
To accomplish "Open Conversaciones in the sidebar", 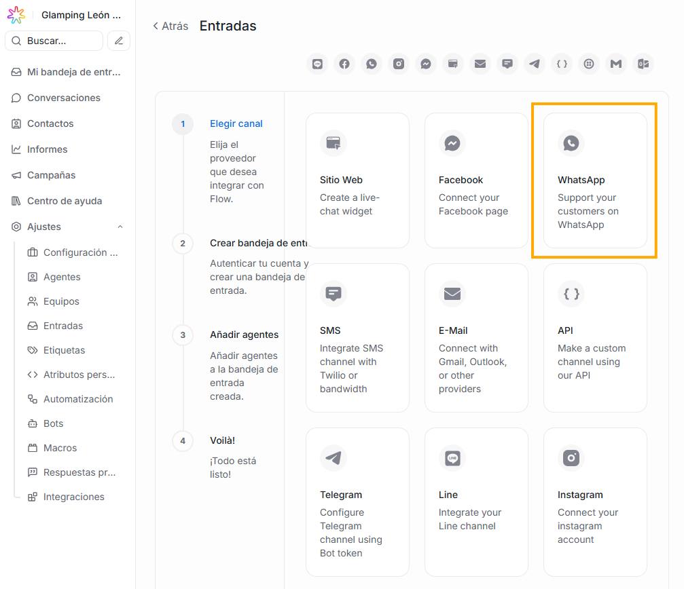I will 63,98.
